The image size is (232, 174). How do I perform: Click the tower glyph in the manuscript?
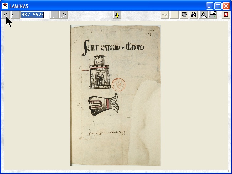pos(99,73)
